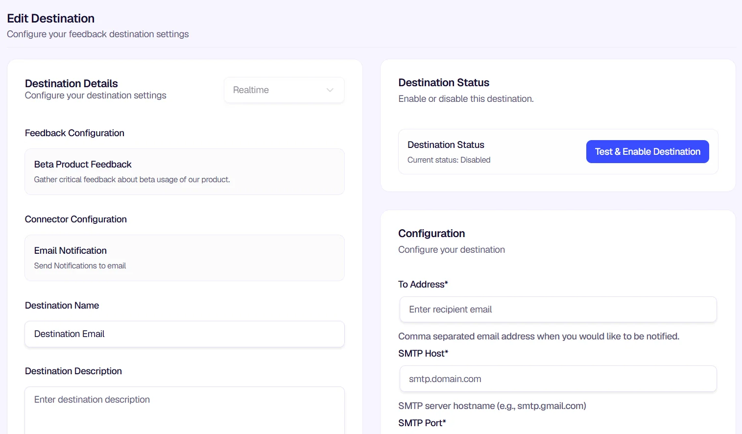Click the 'SMTP server hostname' hint text
Image resolution: width=742 pixels, height=434 pixels.
pos(492,406)
